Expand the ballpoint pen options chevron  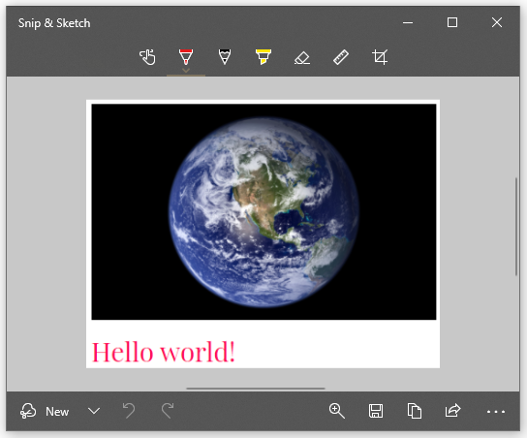tap(186, 71)
